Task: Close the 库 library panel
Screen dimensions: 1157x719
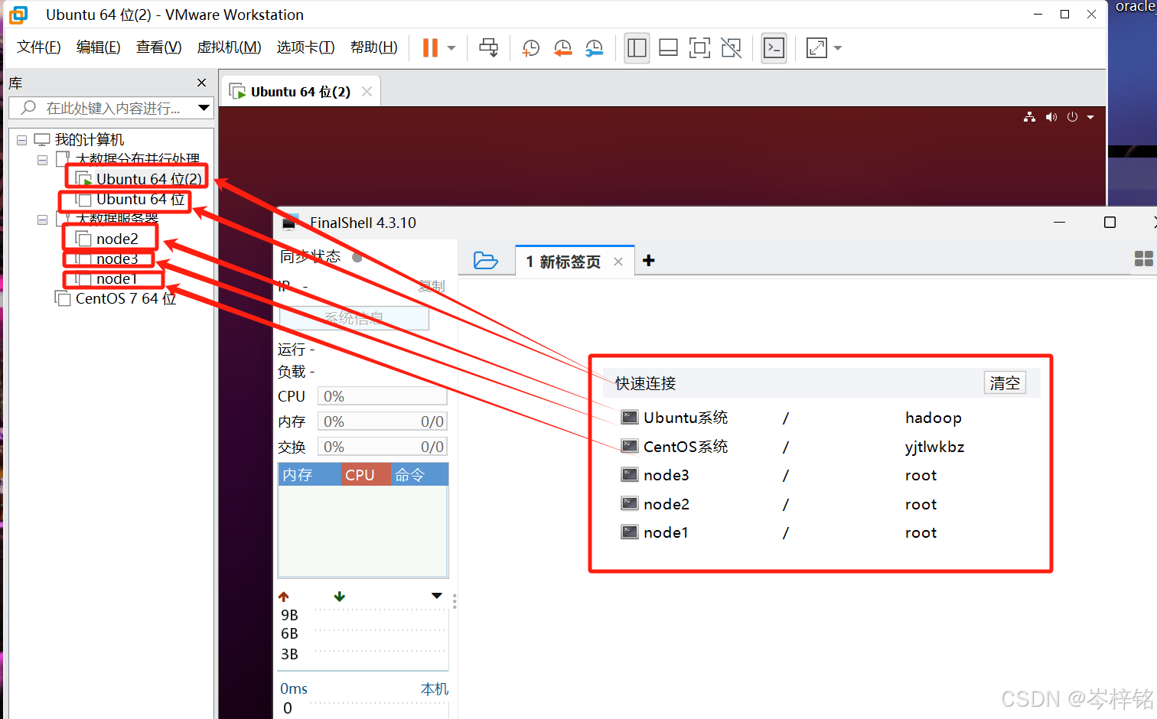Action: pos(202,83)
